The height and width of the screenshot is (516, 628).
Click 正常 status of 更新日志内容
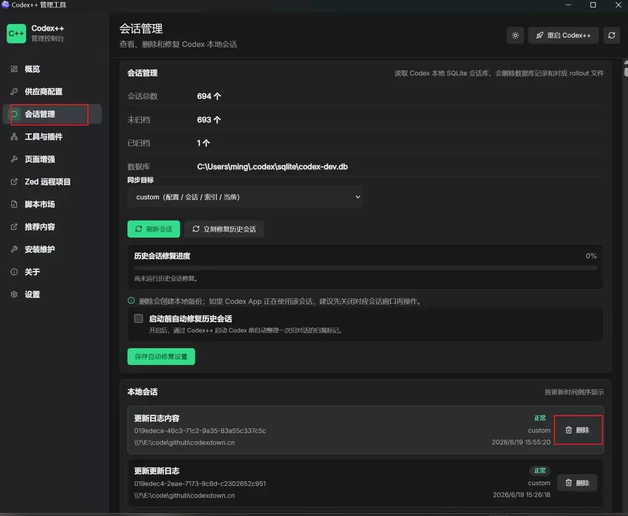click(540, 418)
